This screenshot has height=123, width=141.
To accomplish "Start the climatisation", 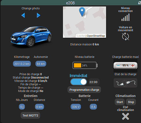I will [x=120, y=102].
